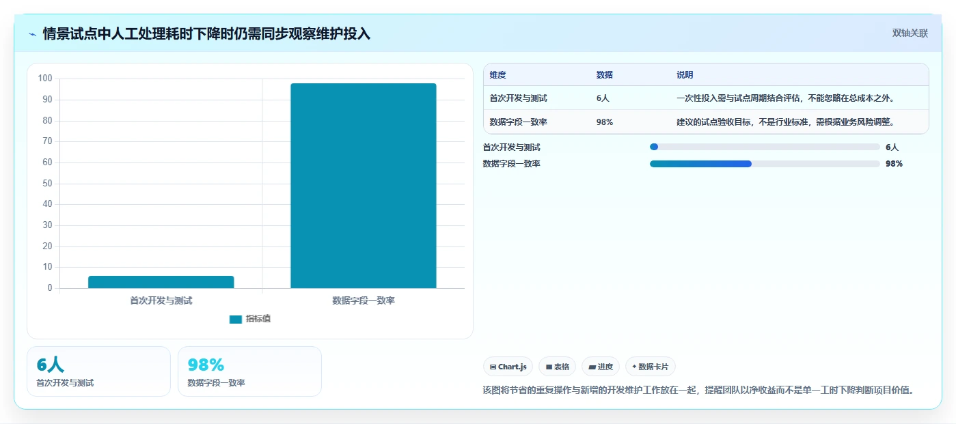956x424 pixels.
Task: Click the 98% value beside progress bar
Action: (894, 164)
